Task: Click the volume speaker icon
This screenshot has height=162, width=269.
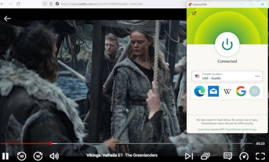Action: pos(54,156)
